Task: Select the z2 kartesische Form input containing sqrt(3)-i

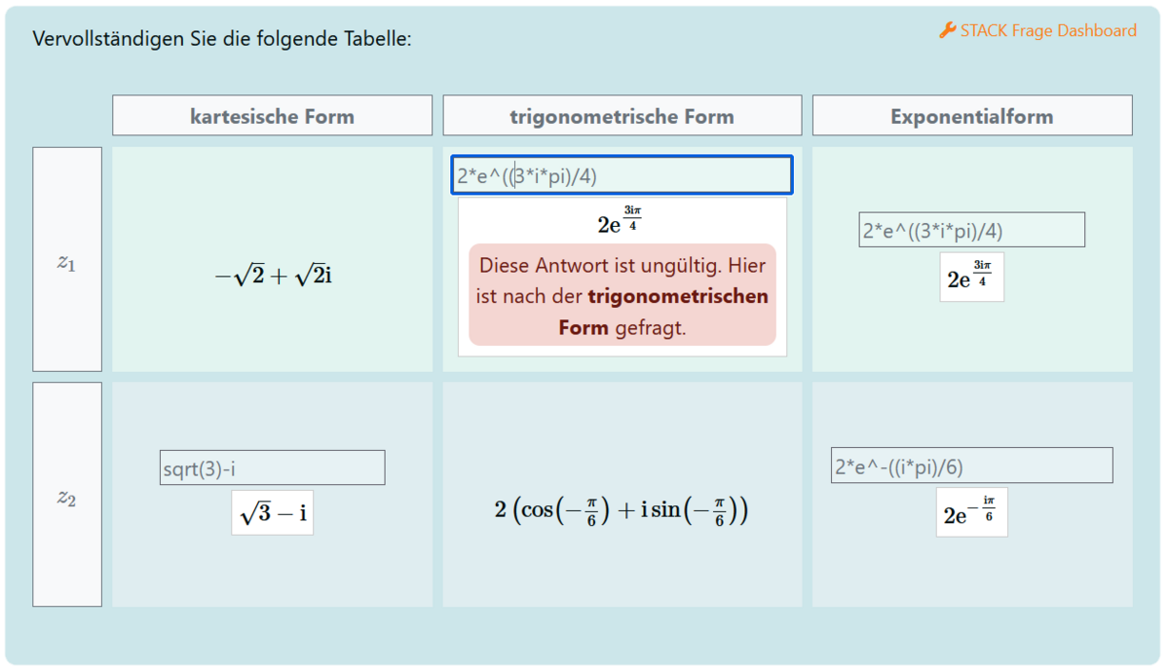Action: [272, 467]
